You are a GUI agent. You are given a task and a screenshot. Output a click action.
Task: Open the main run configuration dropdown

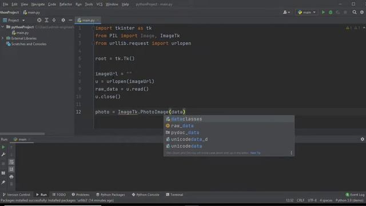pyautogui.click(x=307, y=12)
